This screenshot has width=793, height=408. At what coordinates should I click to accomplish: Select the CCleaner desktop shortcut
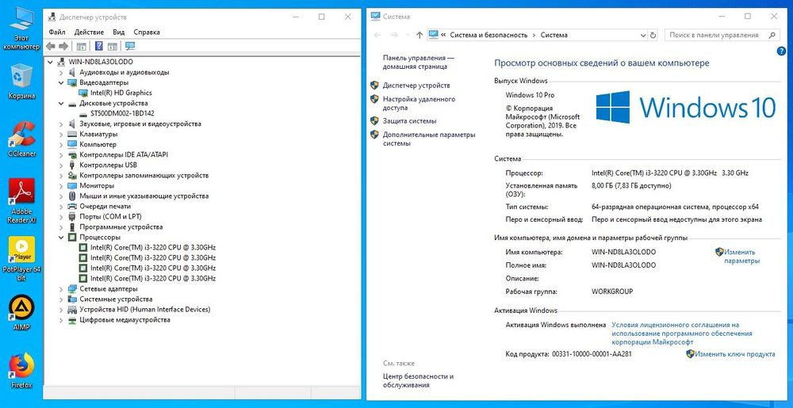click(21, 139)
